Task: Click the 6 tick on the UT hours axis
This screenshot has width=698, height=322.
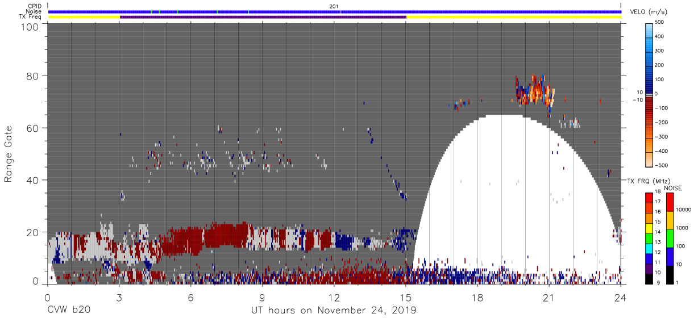Action: [x=190, y=297]
